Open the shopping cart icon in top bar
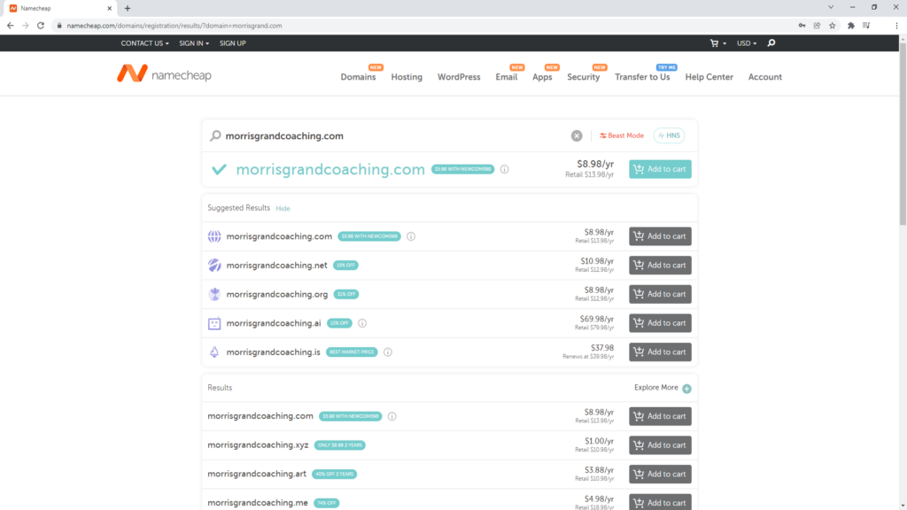Viewport: 907px width, 510px height. click(x=715, y=43)
